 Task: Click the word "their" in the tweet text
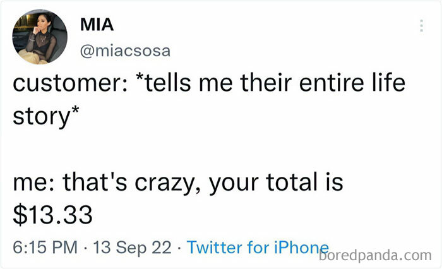(x=266, y=82)
